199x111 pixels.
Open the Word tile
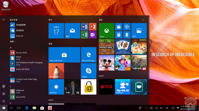click(84, 27)
